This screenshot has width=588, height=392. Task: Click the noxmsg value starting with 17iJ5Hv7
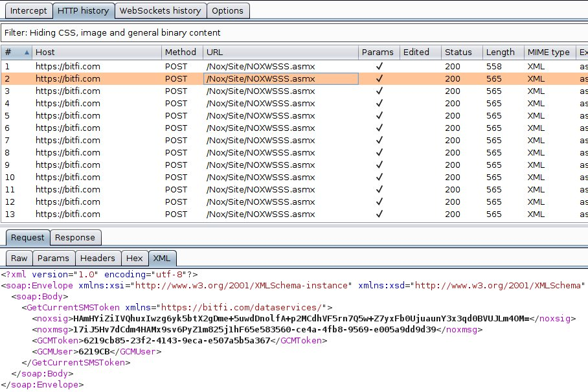pos(254,330)
